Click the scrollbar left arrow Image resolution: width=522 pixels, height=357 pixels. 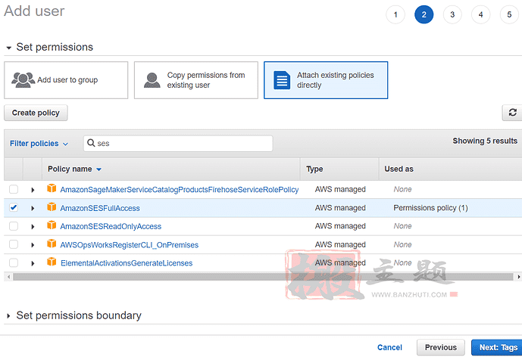point(8,277)
